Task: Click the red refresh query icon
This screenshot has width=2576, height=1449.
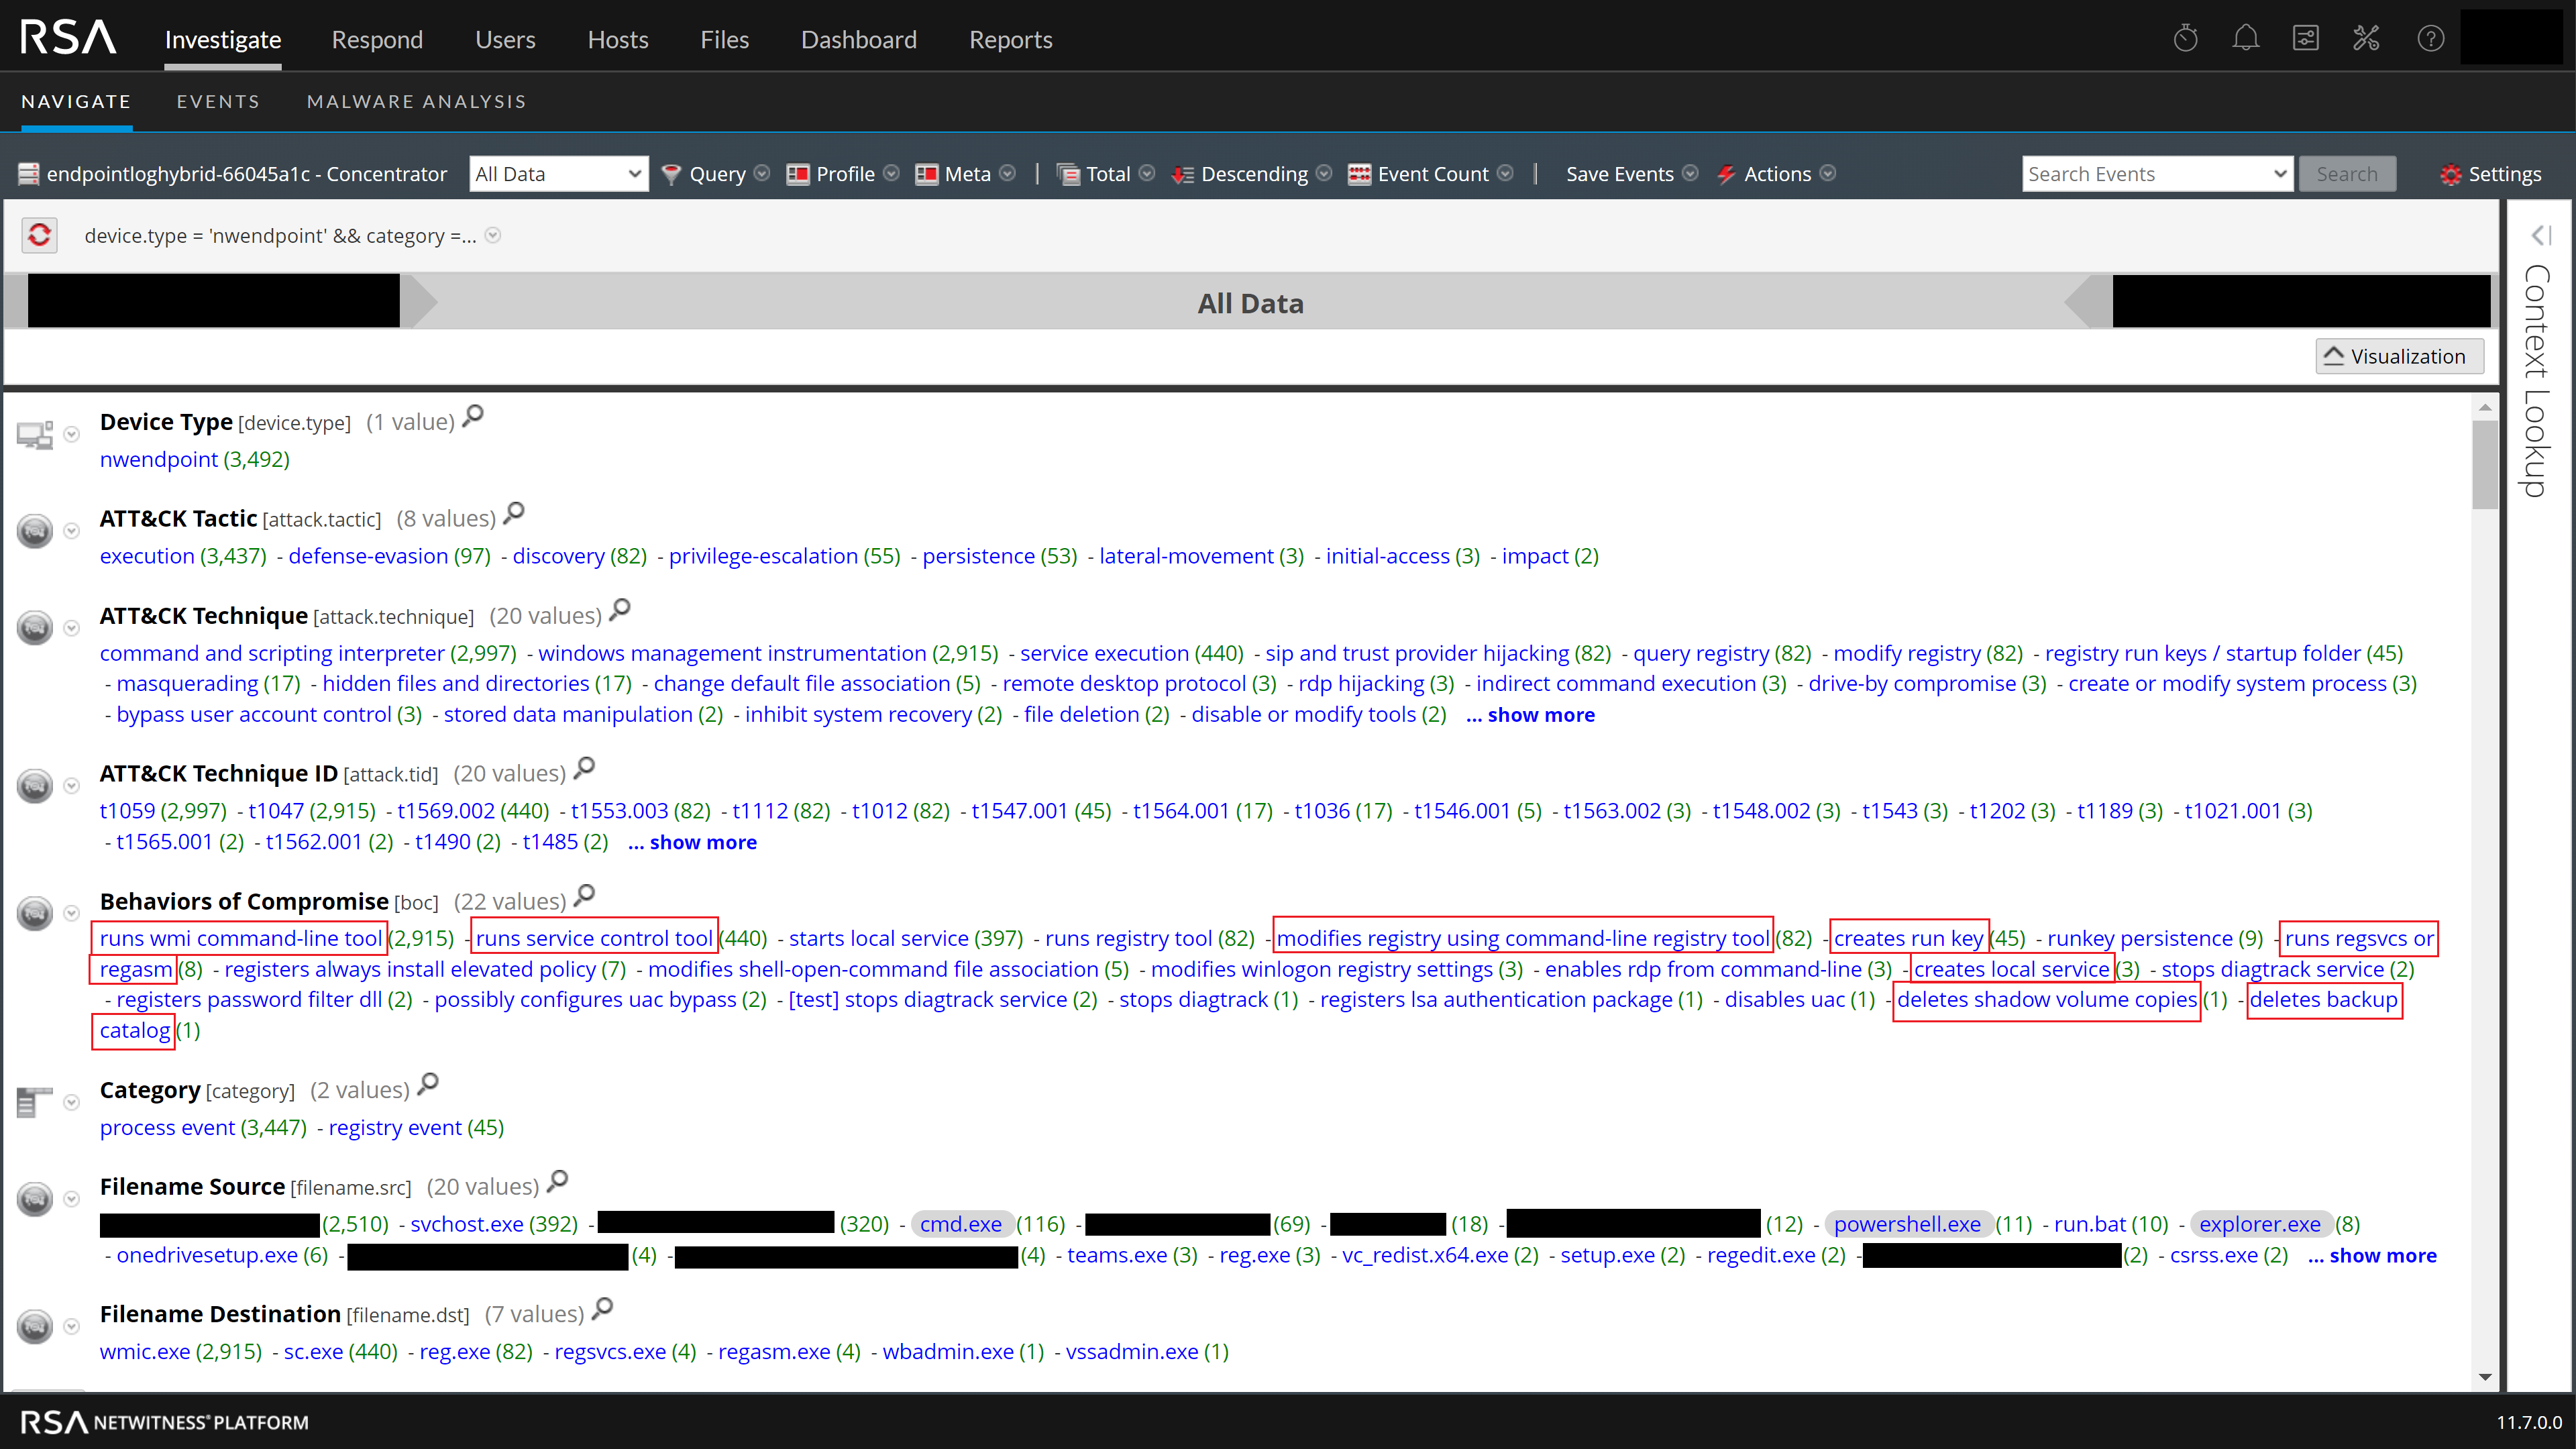Action: pos(41,235)
